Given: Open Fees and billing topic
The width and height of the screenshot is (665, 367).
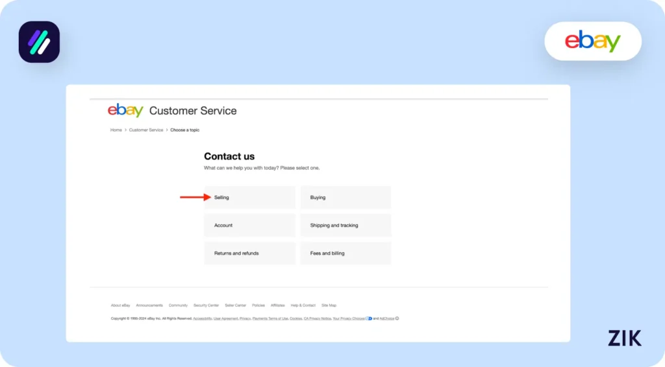Looking at the screenshot, I should (x=345, y=253).
